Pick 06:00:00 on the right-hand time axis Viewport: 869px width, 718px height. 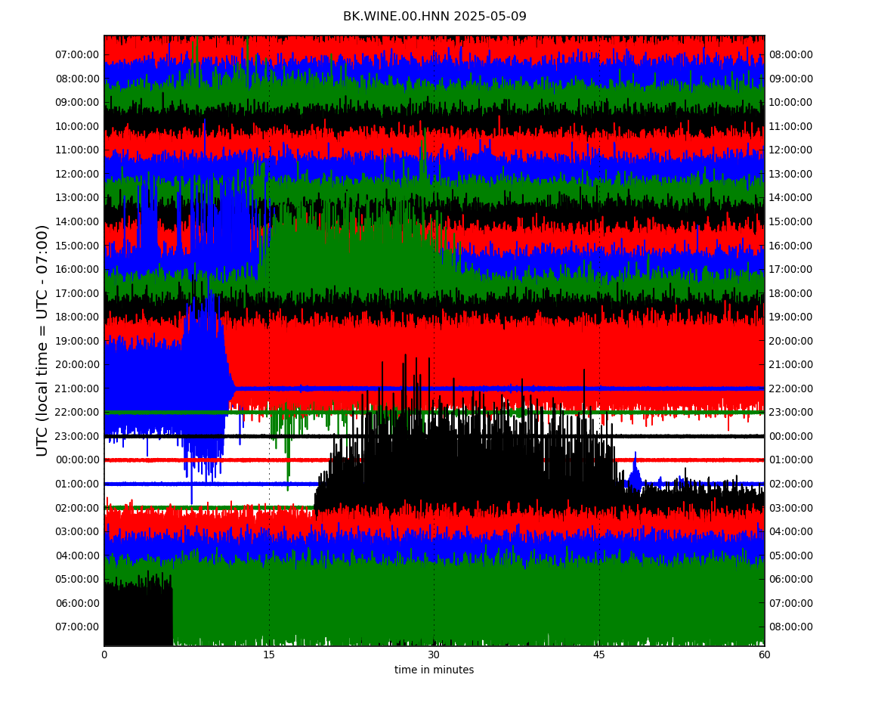tap(791, 580)
